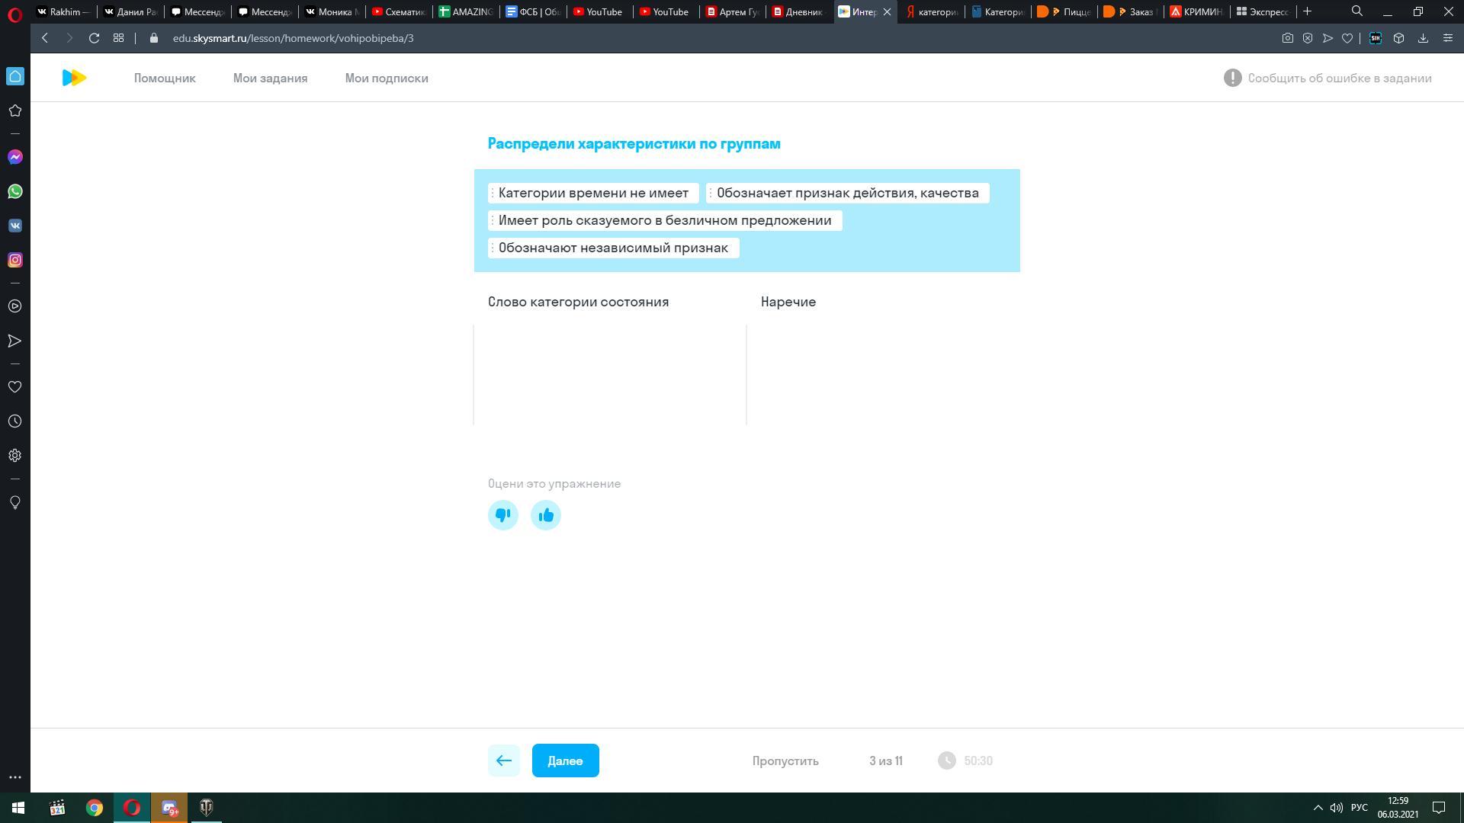Expand hidden system tray icons
The width and height of the screenshot is (1464, 823).
click(1317, 807)
